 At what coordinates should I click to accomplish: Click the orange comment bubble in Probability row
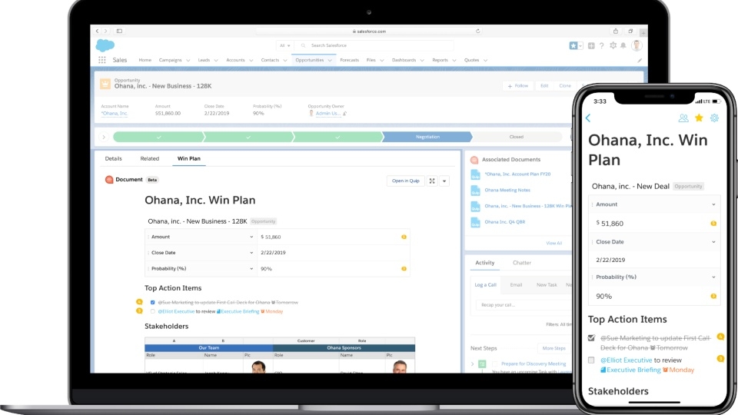pos(404,269)
